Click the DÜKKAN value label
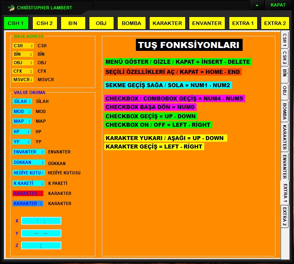This screenshot has height=264, width=294. click(x=29, y=162)
